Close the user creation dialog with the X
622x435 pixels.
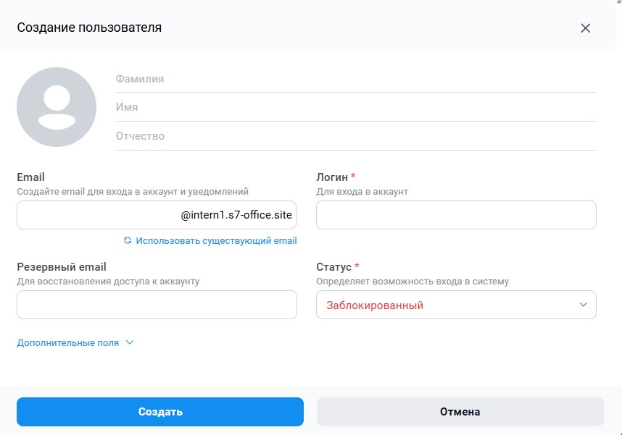(585, 28)
